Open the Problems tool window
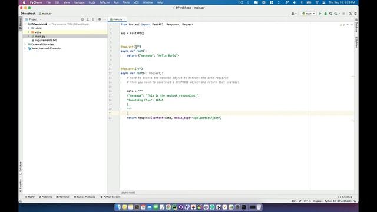The height and width of the screenshot is (212, 377). point(45,197)
